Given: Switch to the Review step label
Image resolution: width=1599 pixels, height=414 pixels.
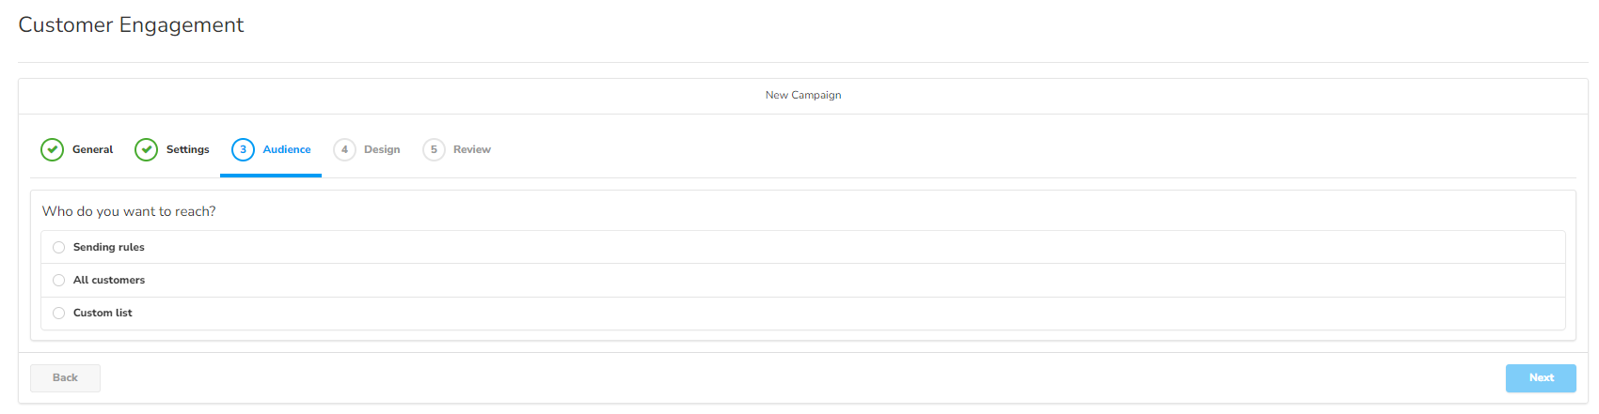Looking at the screenshot, I should (x=471, y=149).
